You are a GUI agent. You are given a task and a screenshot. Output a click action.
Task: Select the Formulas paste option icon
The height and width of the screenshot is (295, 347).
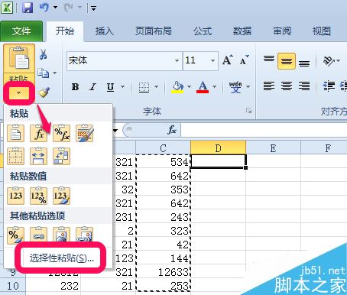[39, 133]
